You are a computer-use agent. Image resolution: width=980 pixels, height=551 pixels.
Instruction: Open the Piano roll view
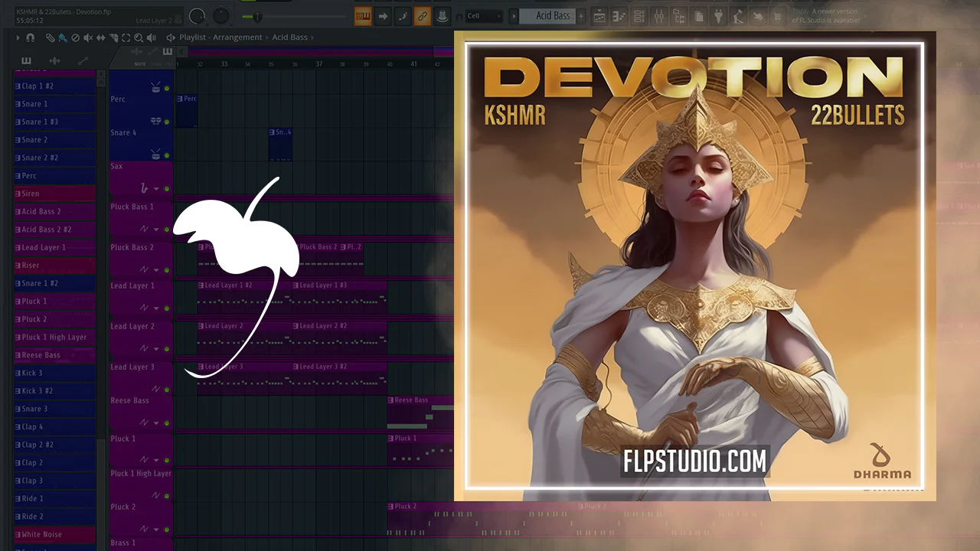[x=619, y=16]
